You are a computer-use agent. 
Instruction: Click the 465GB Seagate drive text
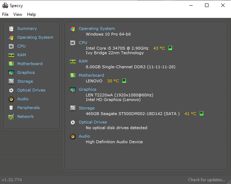(133, 114)
